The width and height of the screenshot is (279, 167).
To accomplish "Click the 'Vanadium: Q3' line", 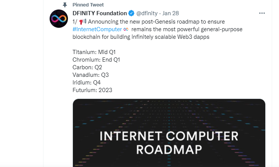I will click(x=90, y=75).
